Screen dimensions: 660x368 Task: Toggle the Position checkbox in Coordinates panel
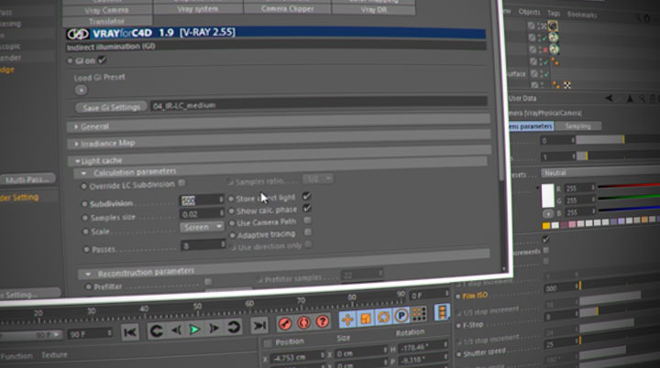[268, 343]
